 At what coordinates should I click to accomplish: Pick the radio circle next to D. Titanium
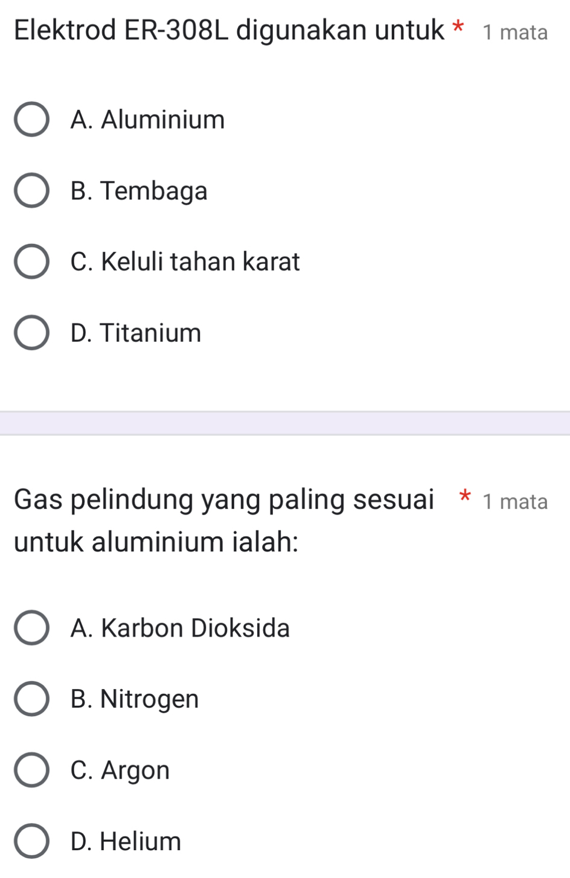point(31,333)
